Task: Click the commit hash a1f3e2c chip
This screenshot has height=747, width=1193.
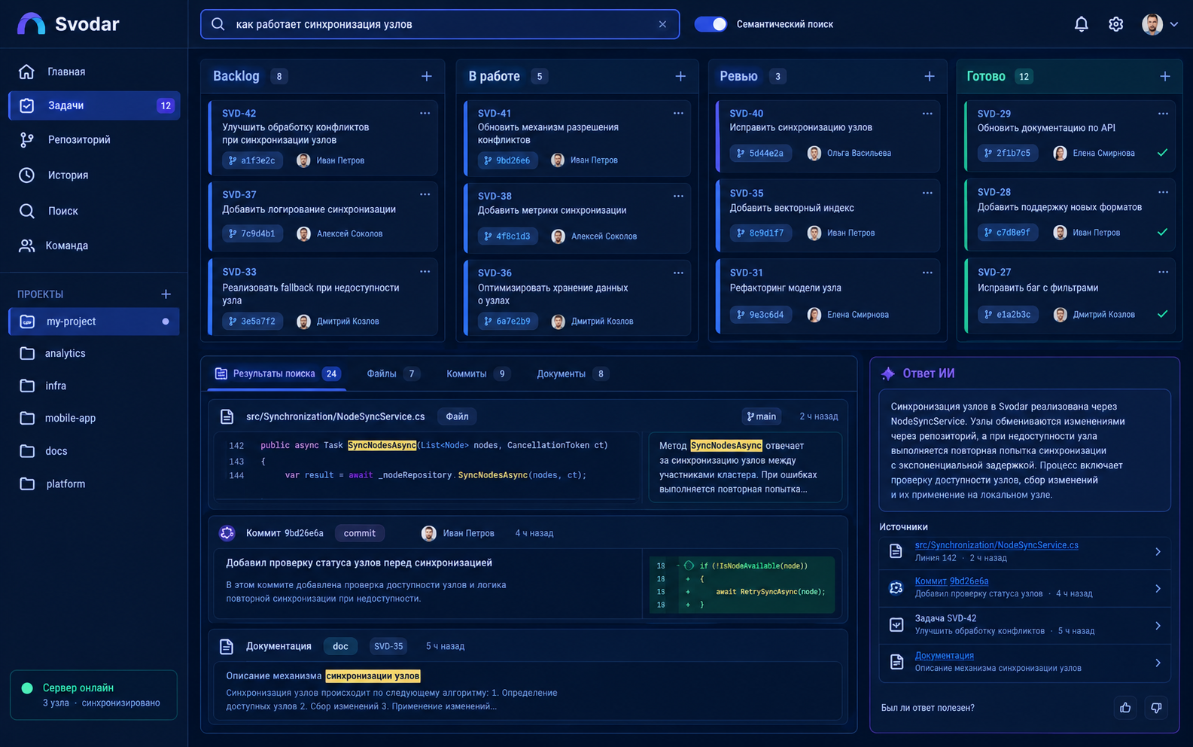Action: [x=252, y=160]
